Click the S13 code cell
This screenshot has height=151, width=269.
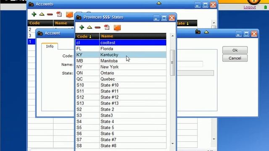click(87, 104)
